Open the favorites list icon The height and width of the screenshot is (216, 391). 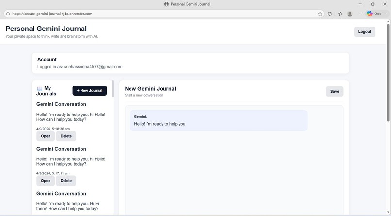pos(341,14)
